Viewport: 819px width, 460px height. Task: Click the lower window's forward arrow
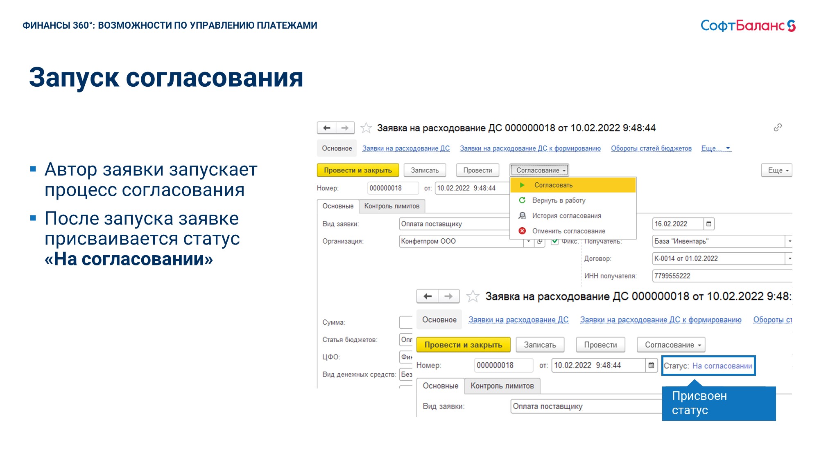pyautogui.click(x=449, y=296)
